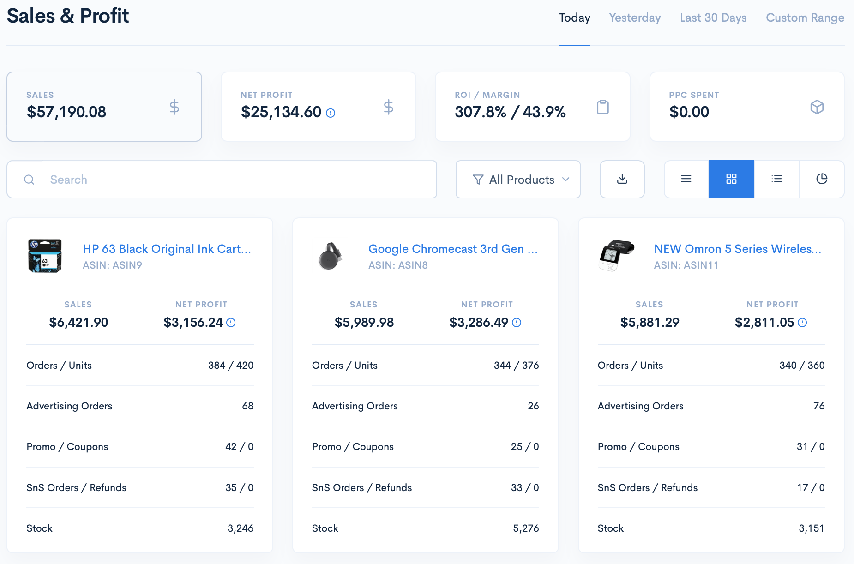Click the search magnifier icon
The image size is (854, 564).
[29, 180]
